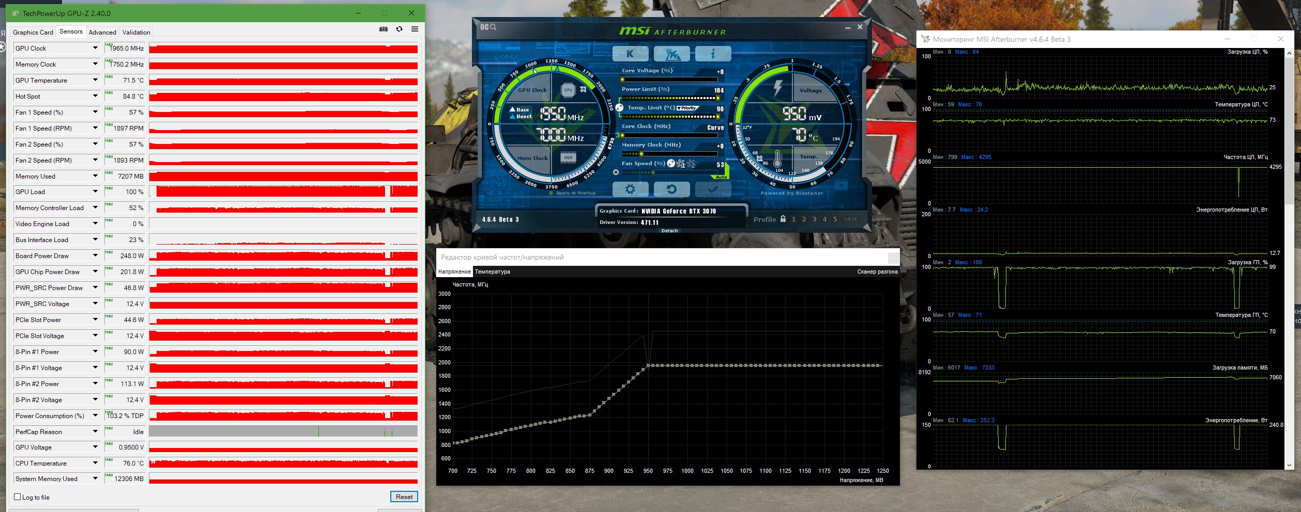Select fan 1 icon in Afterburner
Screen dimensions: 1301x512
(681, 164)
